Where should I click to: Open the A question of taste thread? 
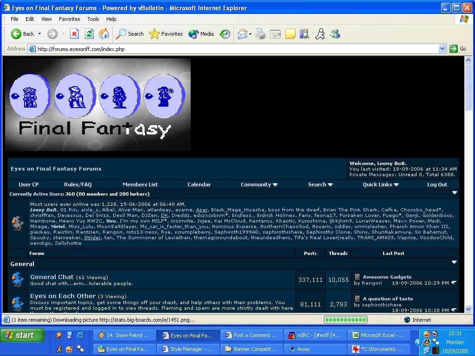point(388,299)
